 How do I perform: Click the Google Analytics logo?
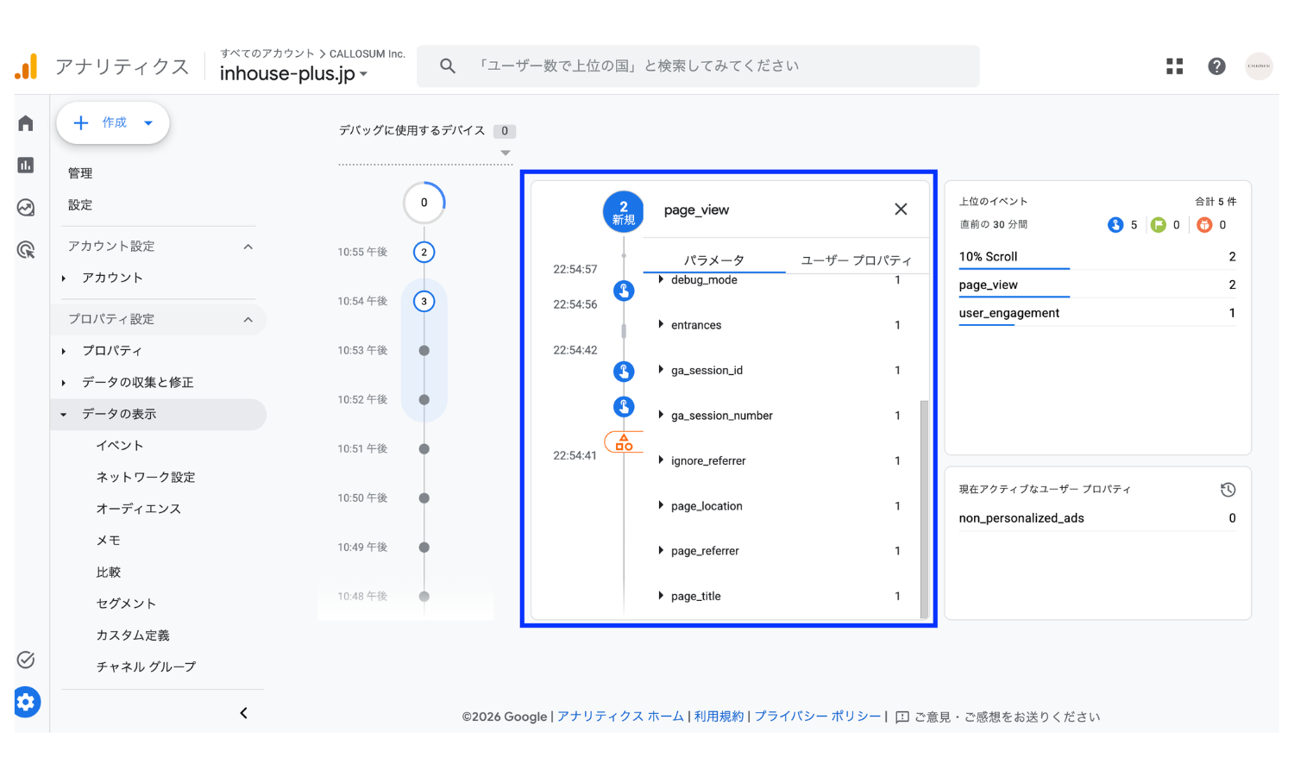tap(27, 66)
